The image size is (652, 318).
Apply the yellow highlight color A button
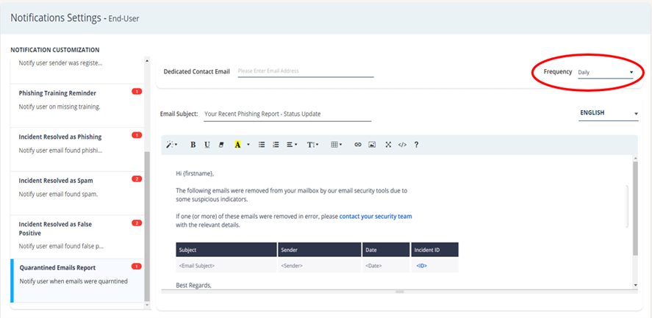pyautogui.click(x=237, y=145)
